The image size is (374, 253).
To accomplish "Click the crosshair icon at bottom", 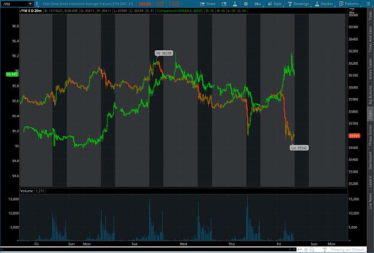I will tap(306, 249).
